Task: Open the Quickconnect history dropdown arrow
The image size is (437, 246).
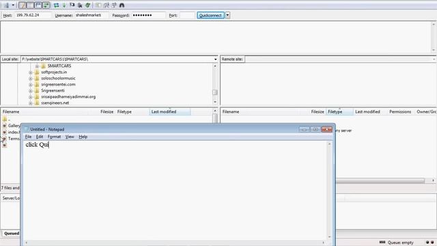Action: [x=227, y=15]
